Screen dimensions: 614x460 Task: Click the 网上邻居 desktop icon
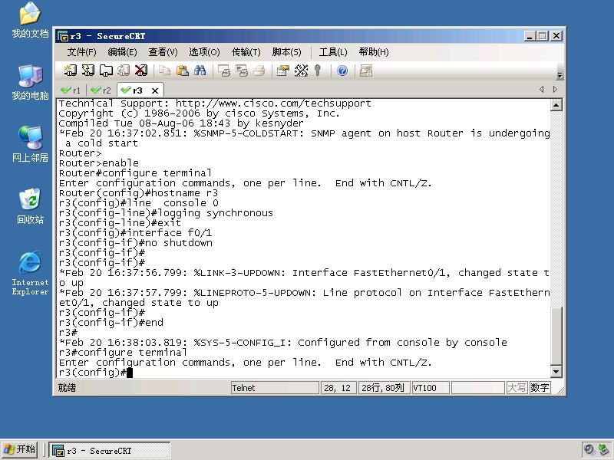[30, 144]
